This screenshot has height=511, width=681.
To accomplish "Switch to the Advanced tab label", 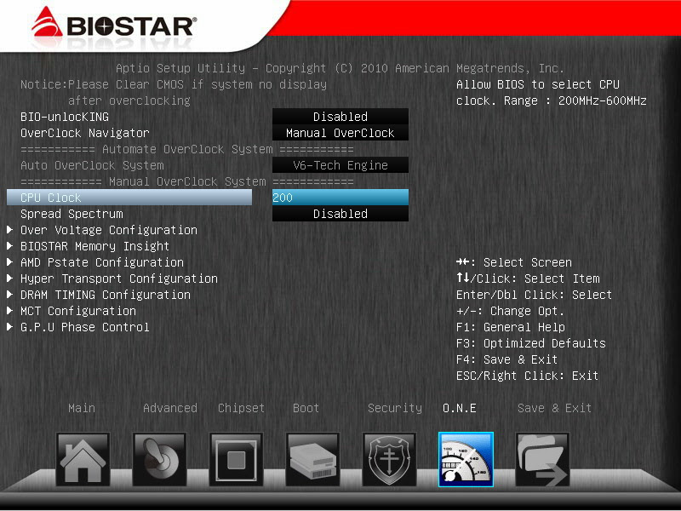I will pyautogui.click(x=169, y=408).
